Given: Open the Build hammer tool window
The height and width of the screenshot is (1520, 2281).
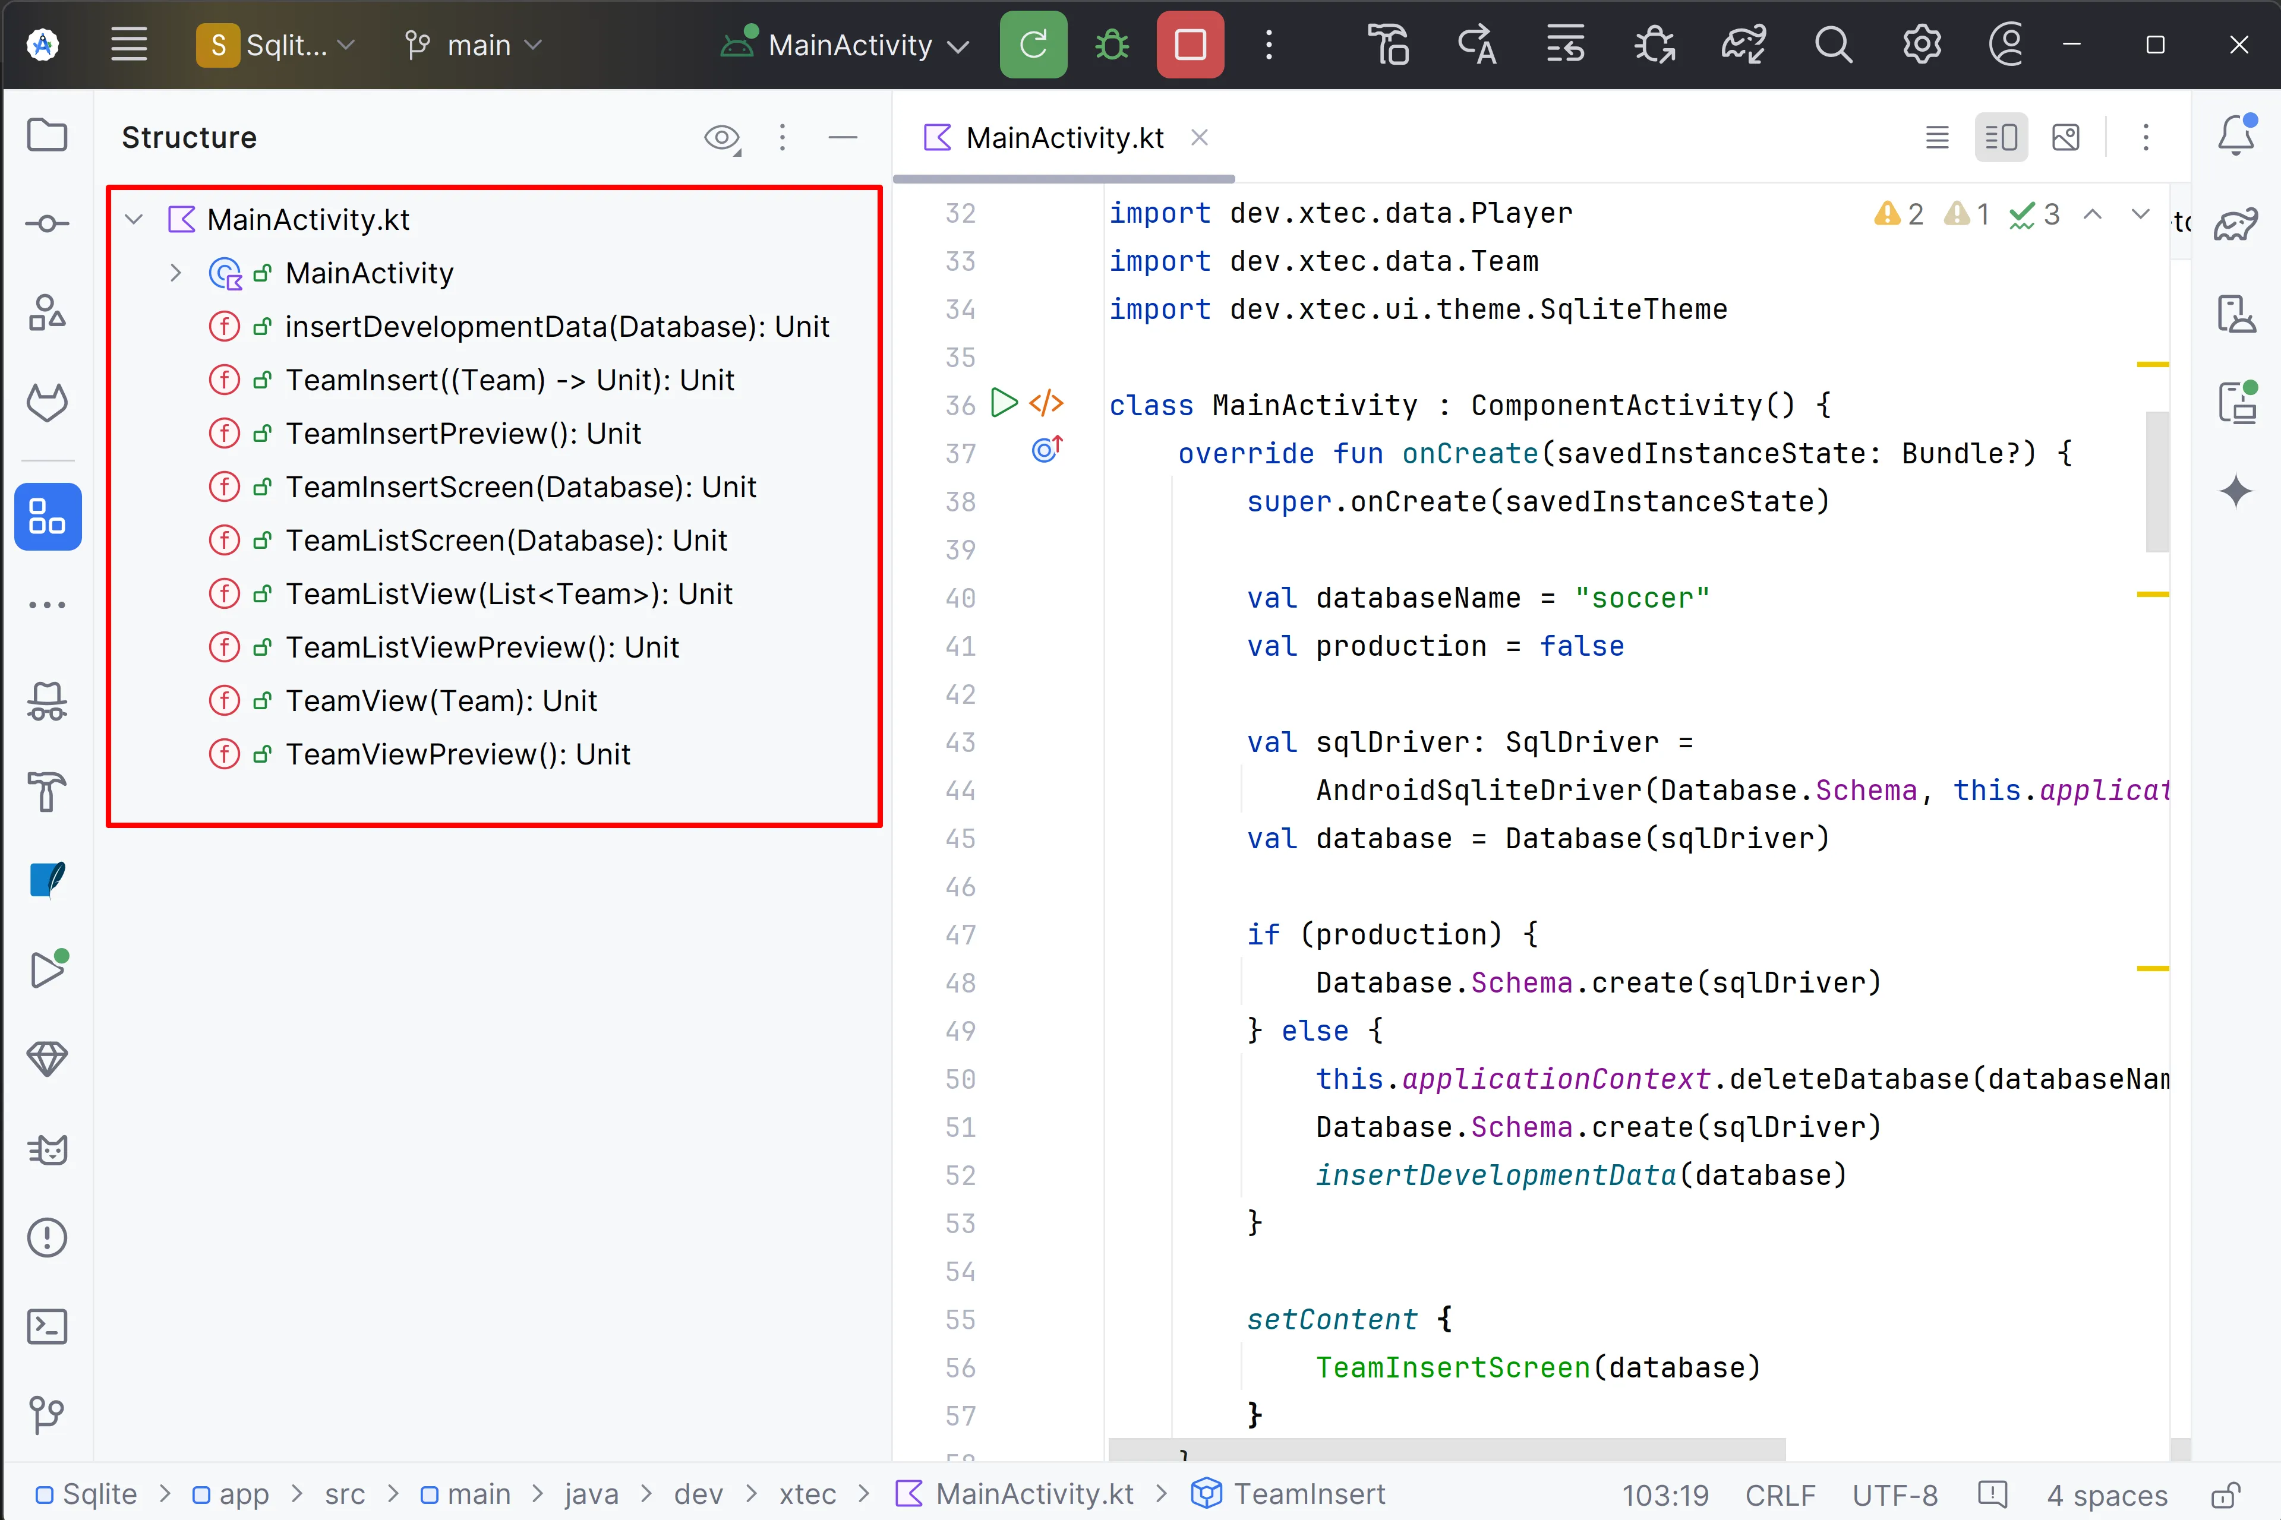Looking at the screenshot, I should tap(46, 791).
